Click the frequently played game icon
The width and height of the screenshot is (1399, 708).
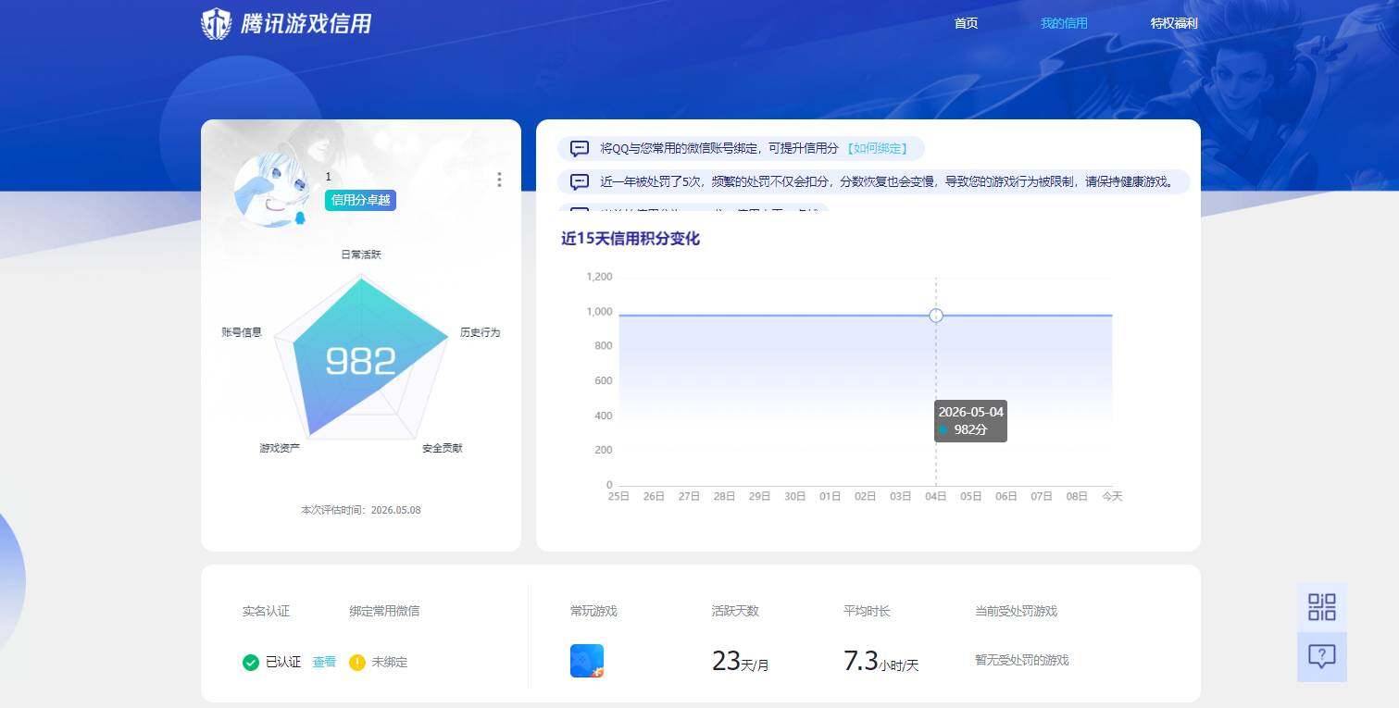(x=587, y=661)
